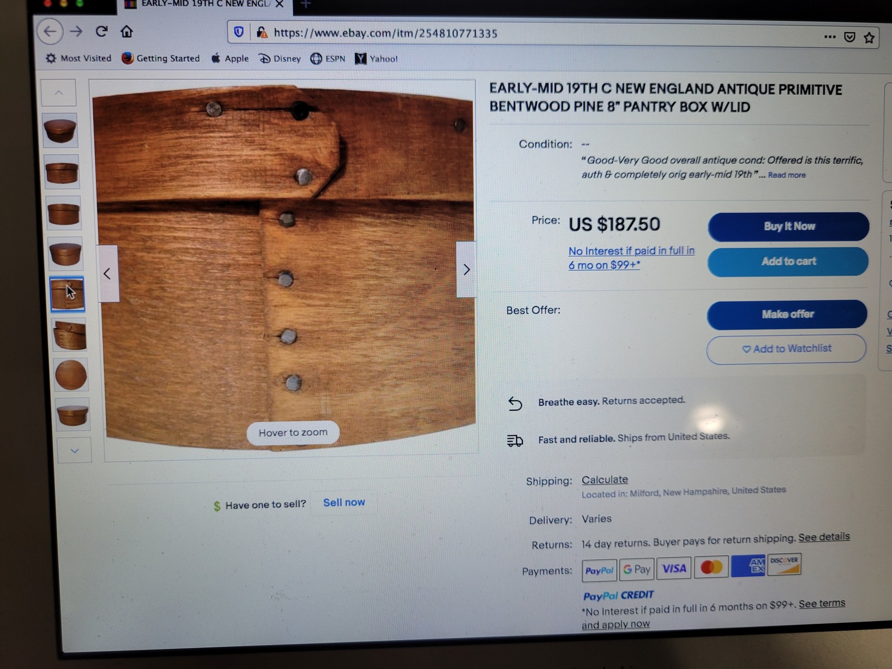Open the Calculate shipping link
This screenshot has width=892, height=669.
(x=604, y=479)
